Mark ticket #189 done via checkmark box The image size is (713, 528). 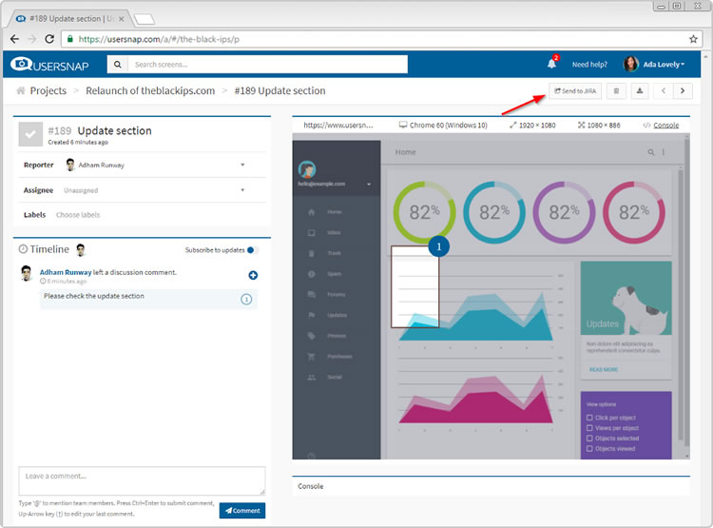[x=30, y=135]
